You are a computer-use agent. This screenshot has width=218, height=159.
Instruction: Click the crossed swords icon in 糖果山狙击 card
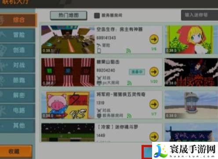pyautogui.click(x=99, y=78)
